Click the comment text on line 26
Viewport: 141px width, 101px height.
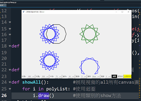[97, 96]
